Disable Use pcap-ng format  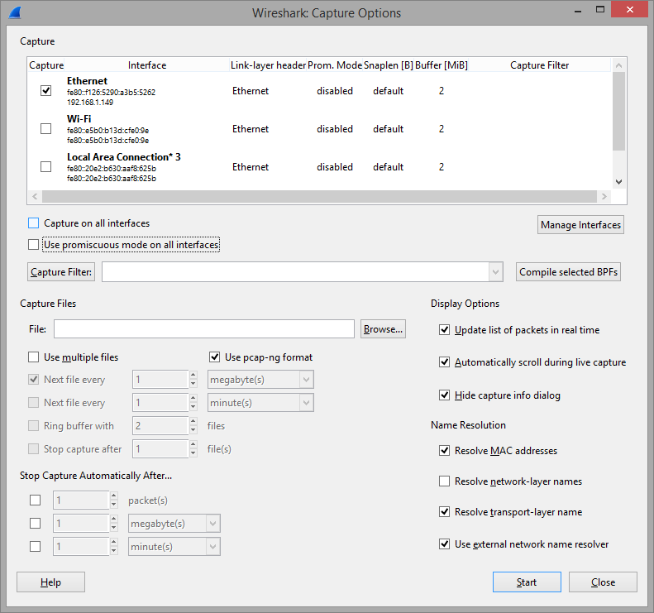pos(214,357)
